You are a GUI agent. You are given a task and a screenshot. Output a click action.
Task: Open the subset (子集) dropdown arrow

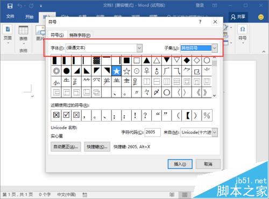(215, 48)
